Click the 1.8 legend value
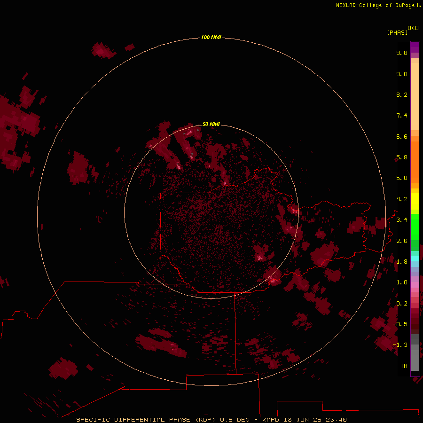Screen dimensions: 423x423 coord(402,262)
